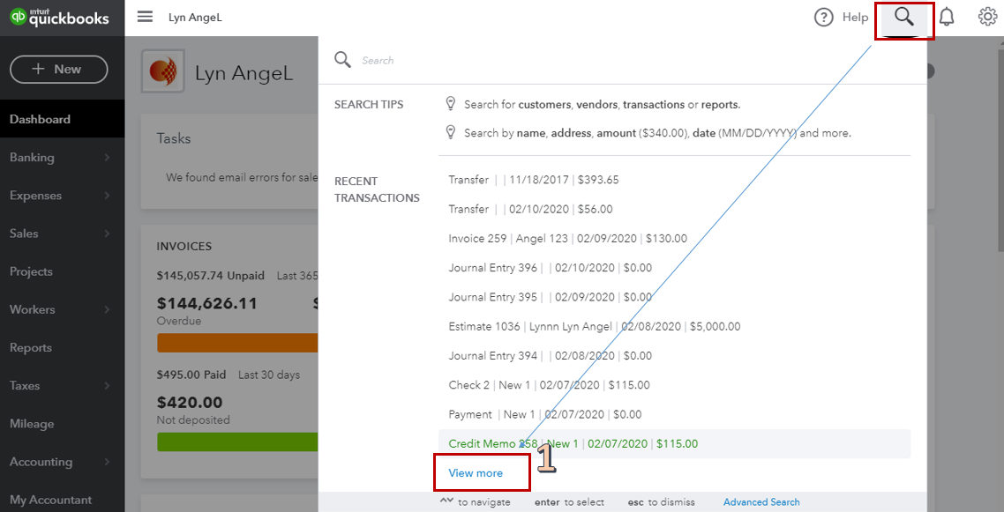Screen dimensions: 1004x512
Task: Open Credit Memo 258 highlighted result
Action: tap(674, 443)
